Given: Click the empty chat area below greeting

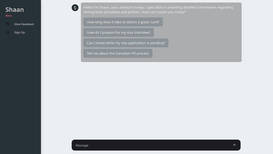Looking at the screenshot, I should point(157,100).
